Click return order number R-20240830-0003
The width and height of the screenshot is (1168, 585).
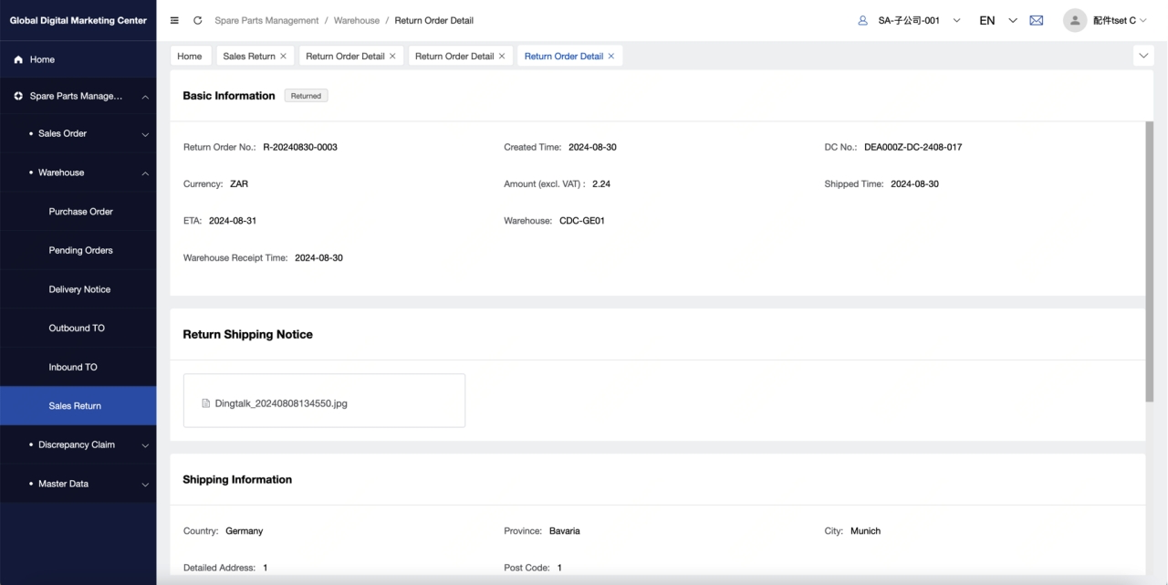coord(300,147)
